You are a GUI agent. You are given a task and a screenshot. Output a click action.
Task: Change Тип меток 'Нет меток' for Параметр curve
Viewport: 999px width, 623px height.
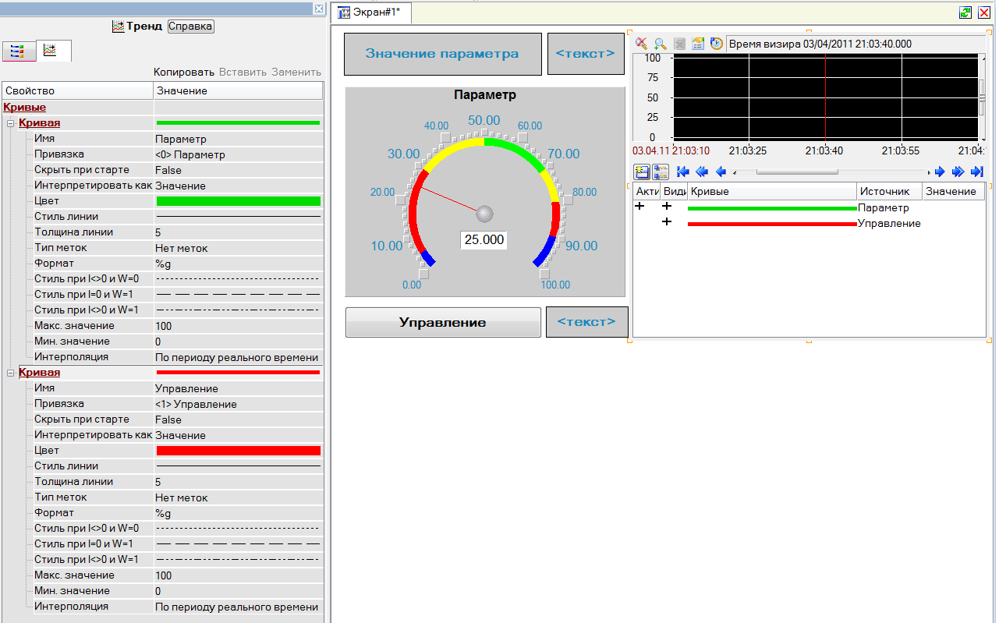pos(239,248)
